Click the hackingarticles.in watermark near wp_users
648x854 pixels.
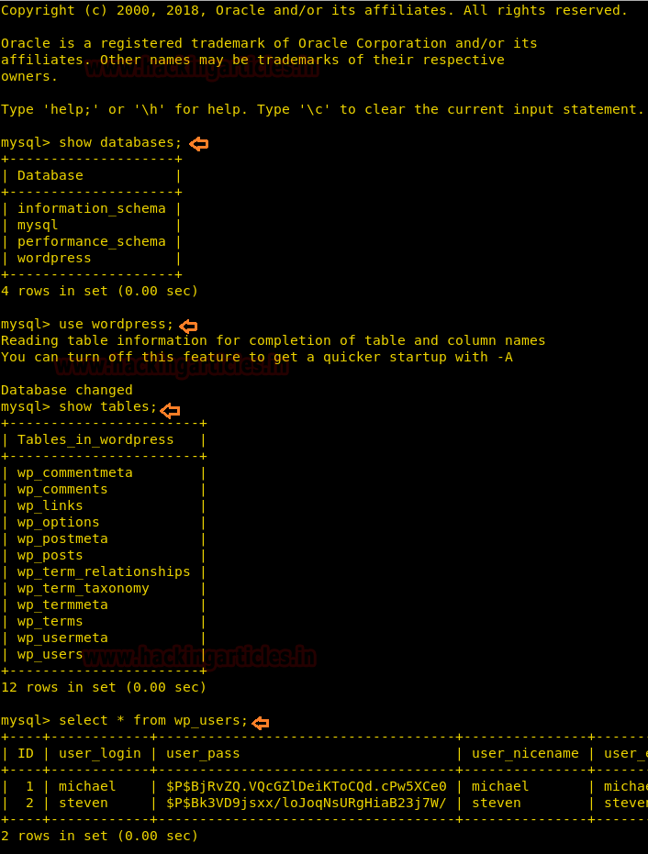tap(199, 657)
